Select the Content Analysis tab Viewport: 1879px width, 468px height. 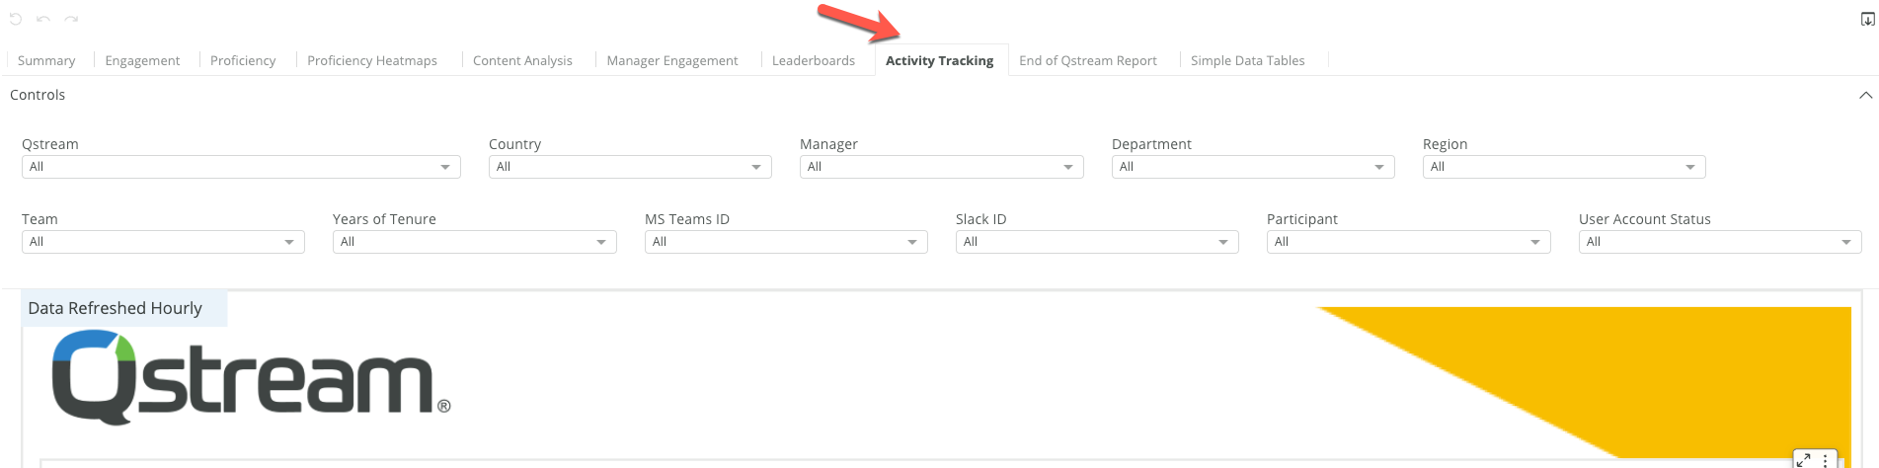point(522,60)
